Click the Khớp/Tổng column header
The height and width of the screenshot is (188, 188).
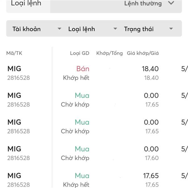point(110,53)
